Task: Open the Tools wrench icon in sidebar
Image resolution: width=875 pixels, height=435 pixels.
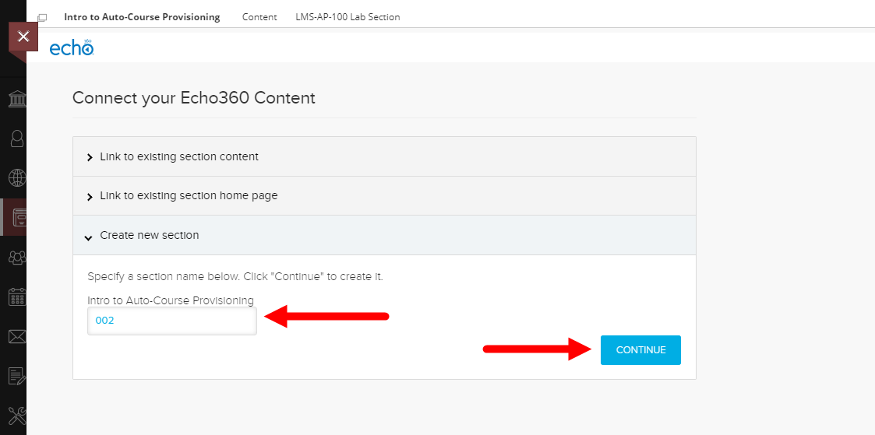Action: click(17, 416)
